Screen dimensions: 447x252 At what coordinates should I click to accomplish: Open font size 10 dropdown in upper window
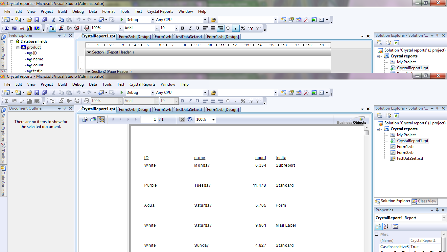click(176, 28)
